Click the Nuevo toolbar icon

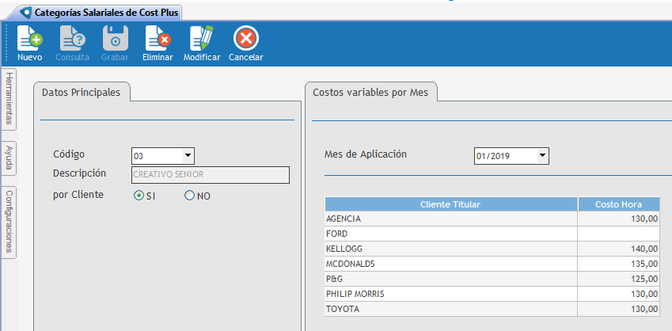pyautogui.click(x=29, y=39)
